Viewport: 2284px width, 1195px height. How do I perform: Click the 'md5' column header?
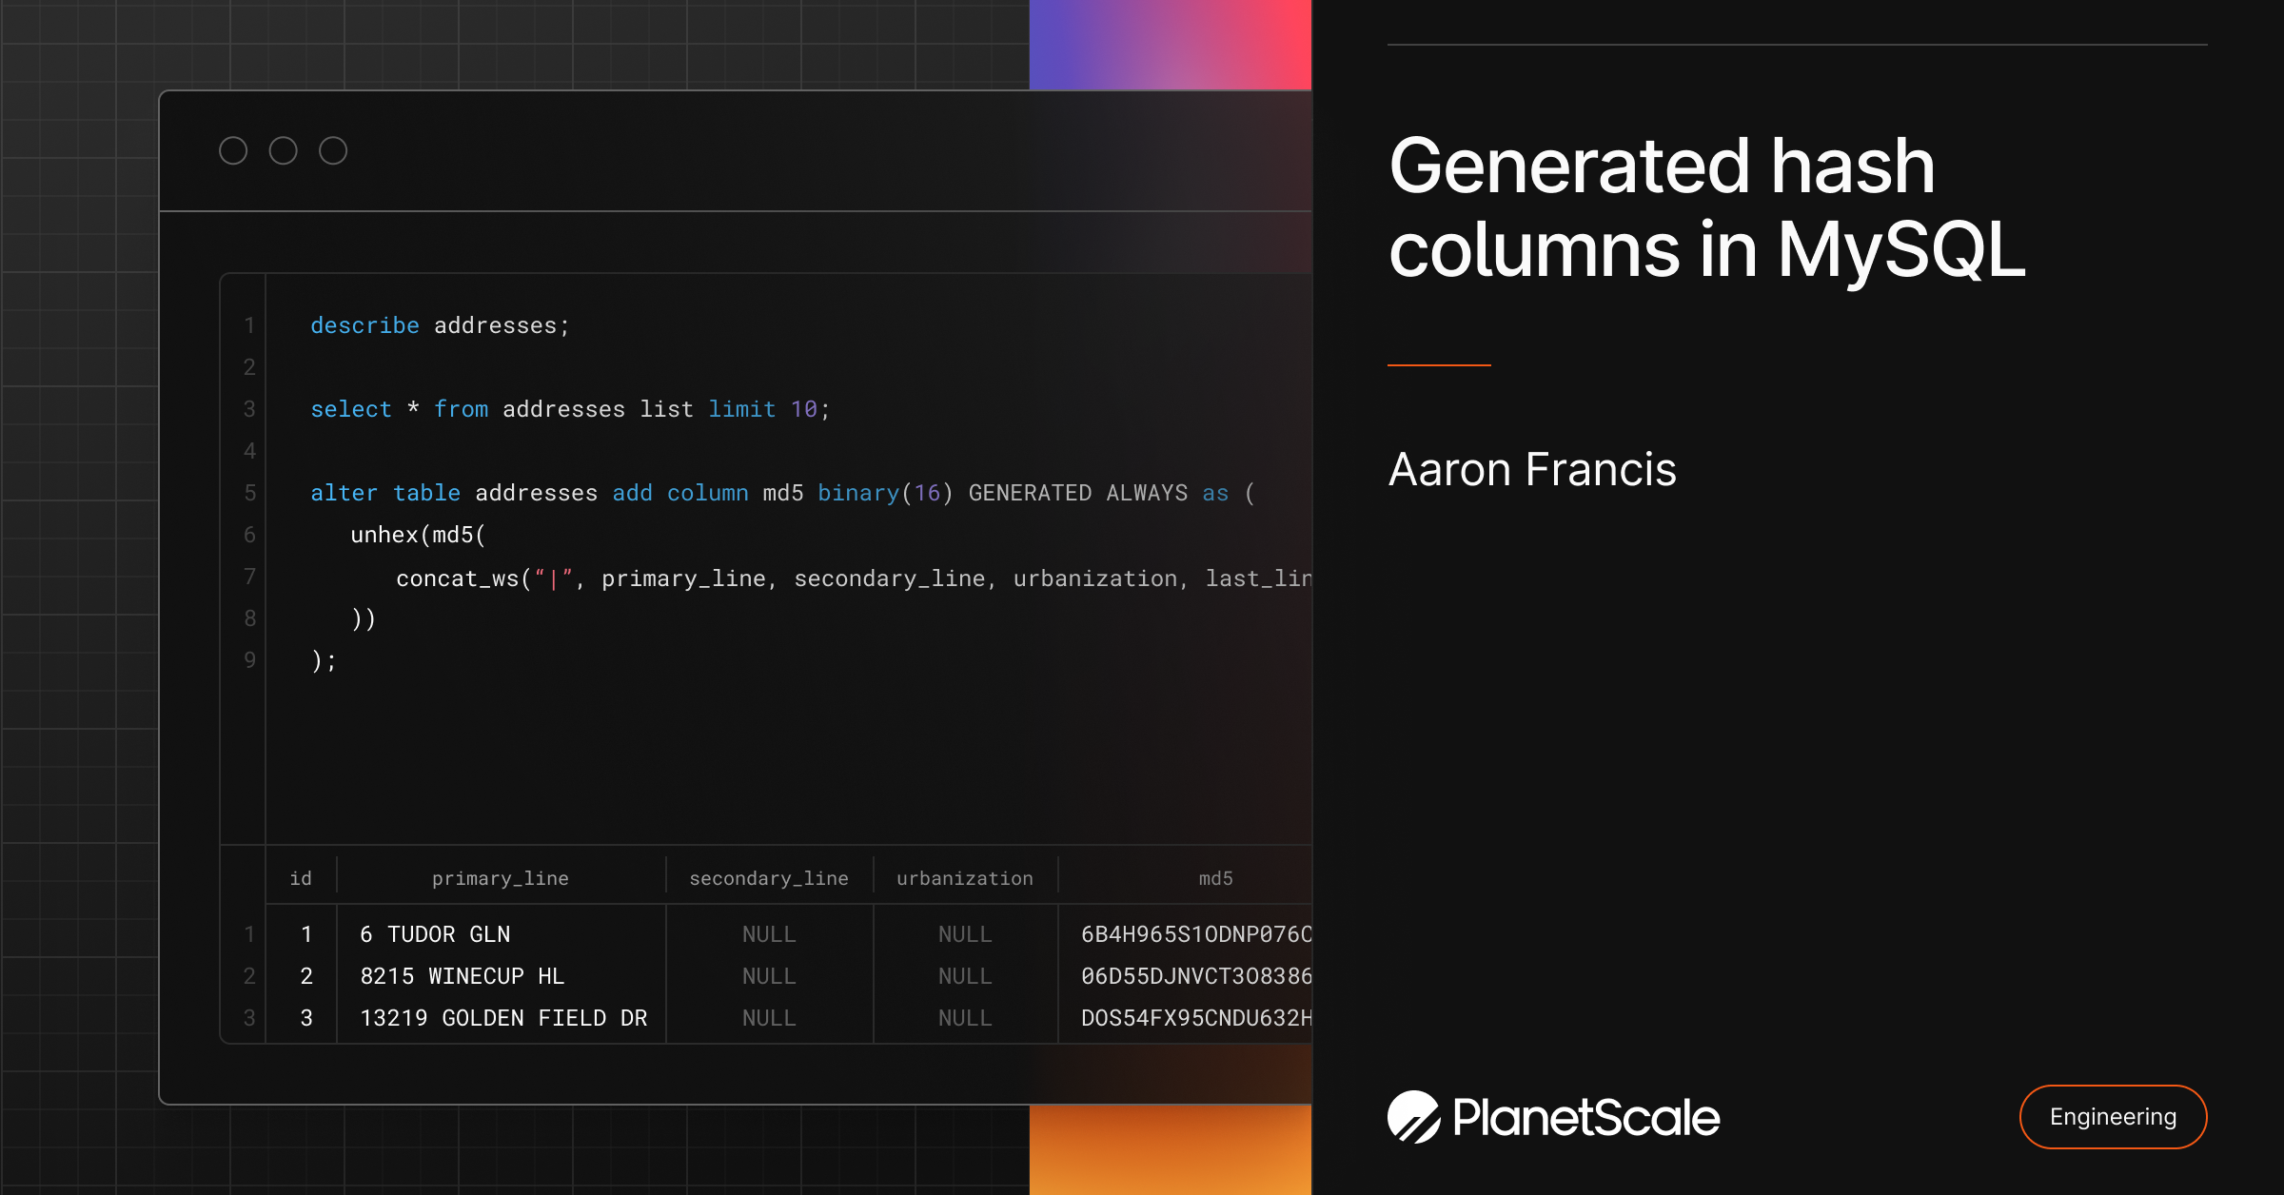click(1216, 878)
